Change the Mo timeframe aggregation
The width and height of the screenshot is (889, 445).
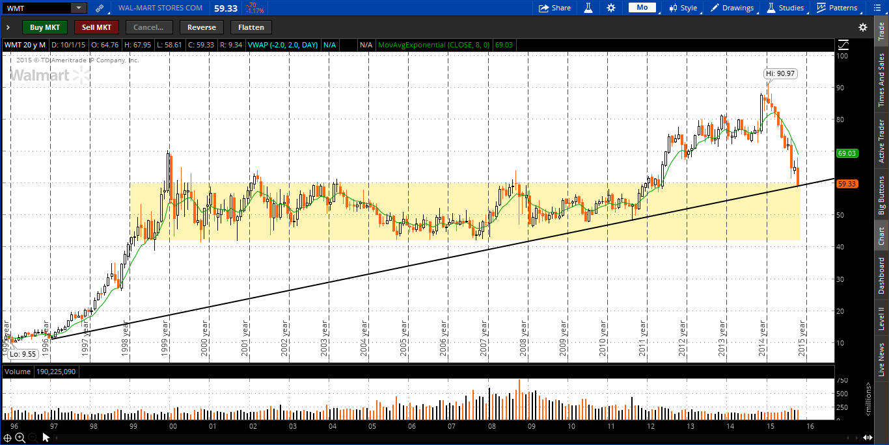click(642, 8)
